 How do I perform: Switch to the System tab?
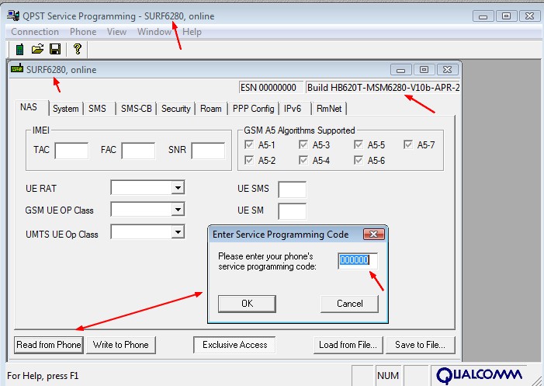65,109
